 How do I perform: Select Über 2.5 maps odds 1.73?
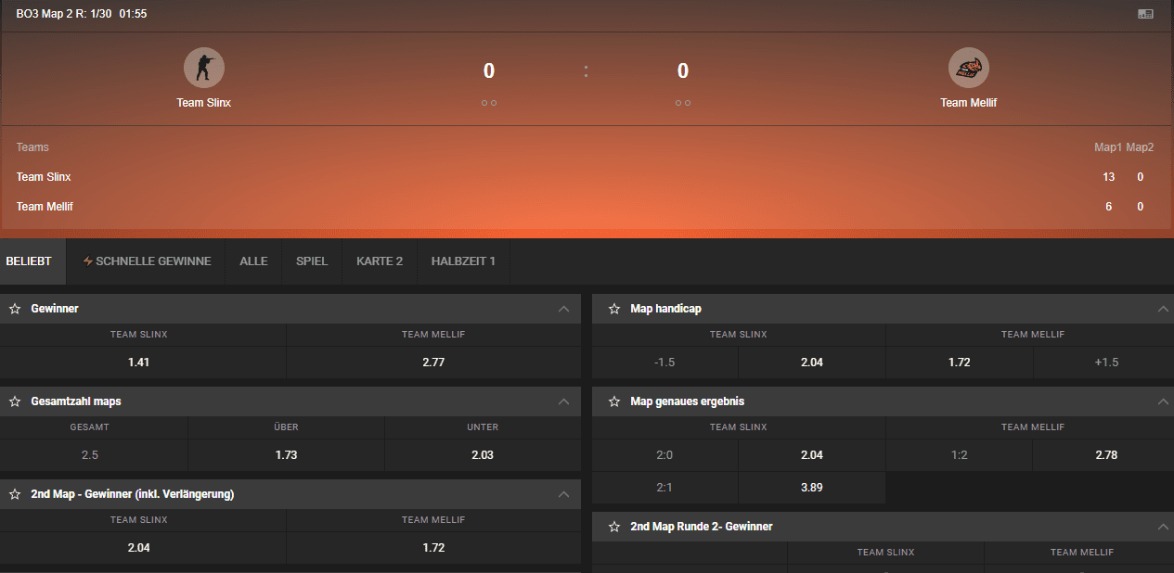point(286,455)
